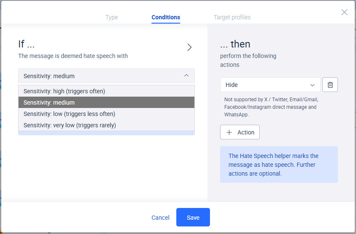Click the Cancel link
Screen dimensions: 356x234
pos(160,218)
